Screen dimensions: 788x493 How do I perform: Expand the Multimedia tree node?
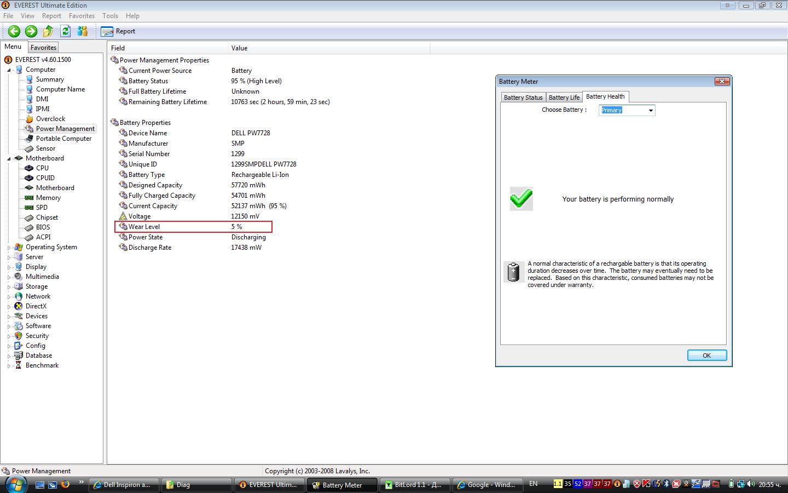tap(9, 277)
